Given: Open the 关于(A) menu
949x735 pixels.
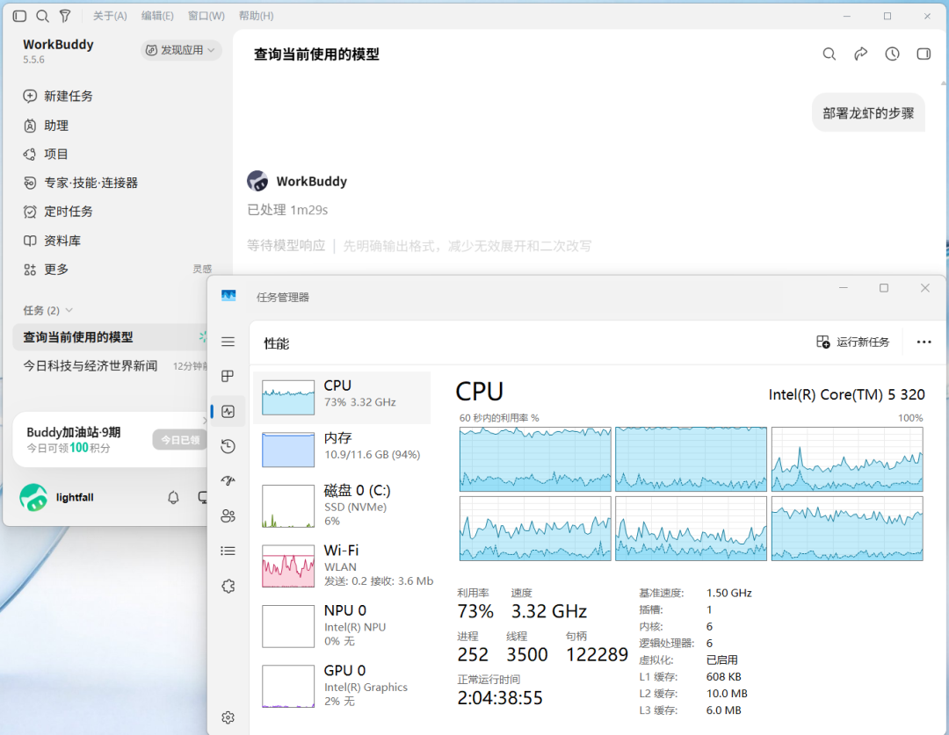Looking at the screenshot, I should [x=110, y=17].
